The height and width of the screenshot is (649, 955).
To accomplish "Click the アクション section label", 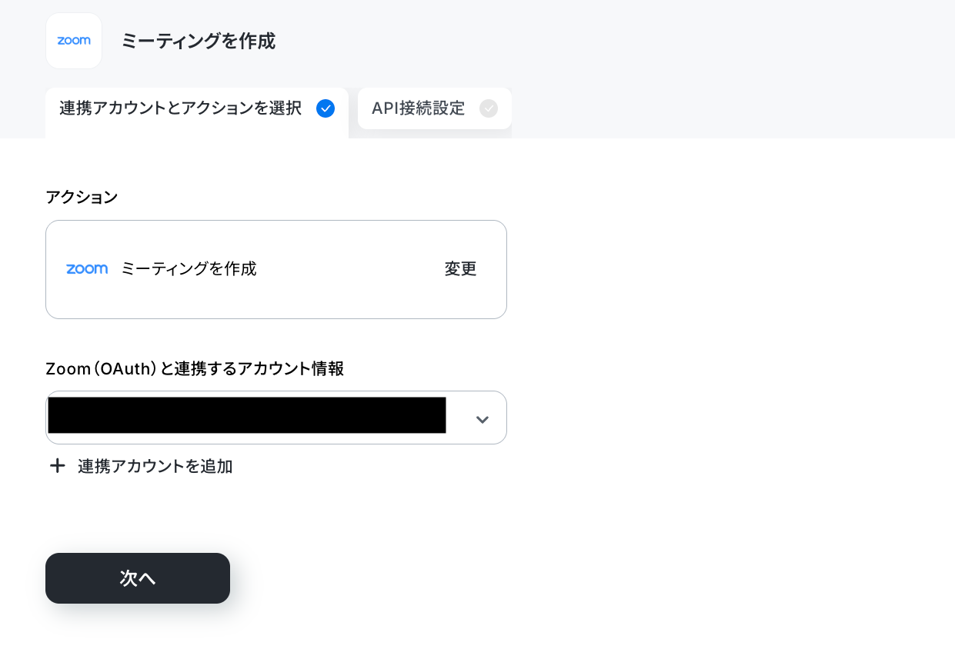I will click(82, 197).
